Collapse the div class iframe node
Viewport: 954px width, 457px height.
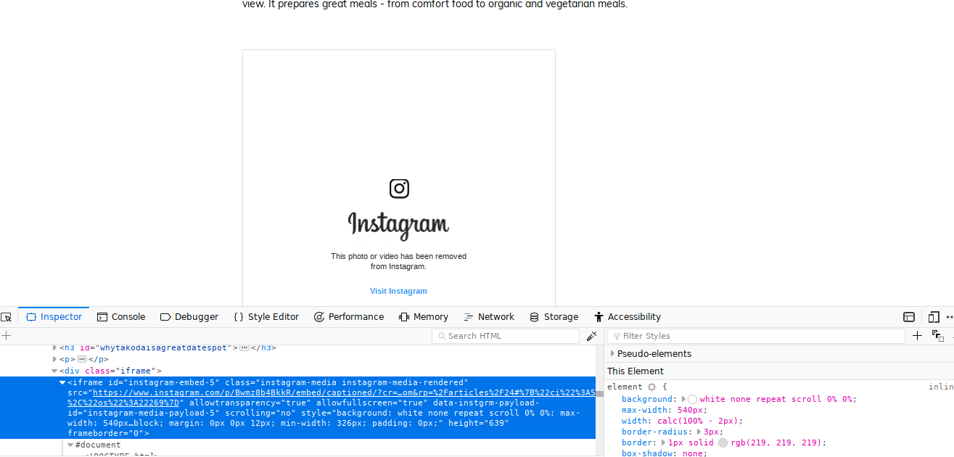click(54, 371)
